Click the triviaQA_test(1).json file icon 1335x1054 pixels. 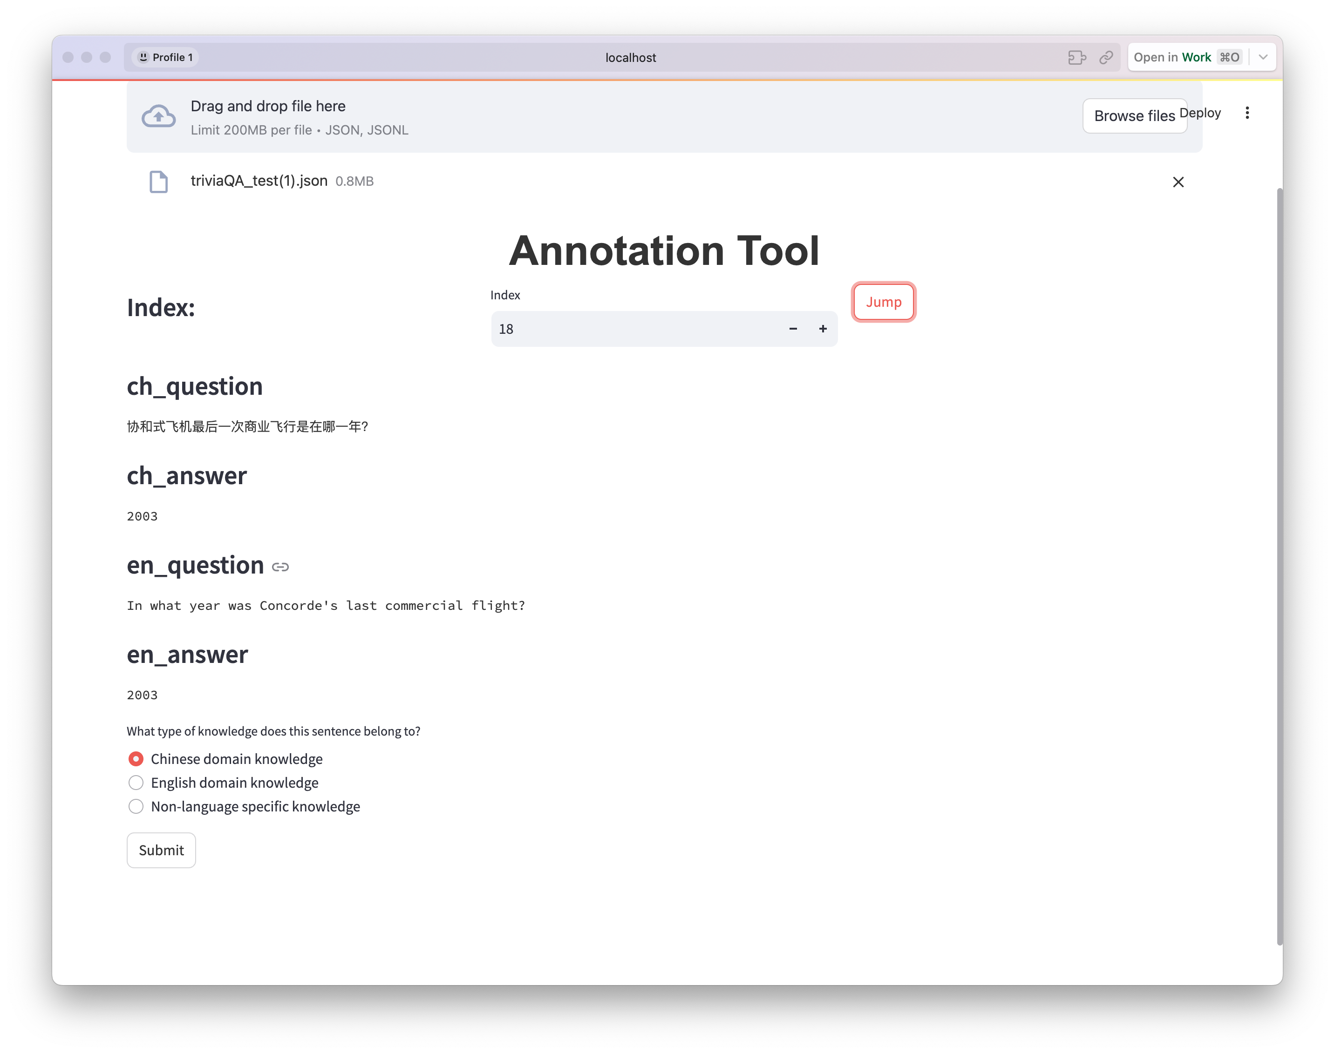(159, 182)
